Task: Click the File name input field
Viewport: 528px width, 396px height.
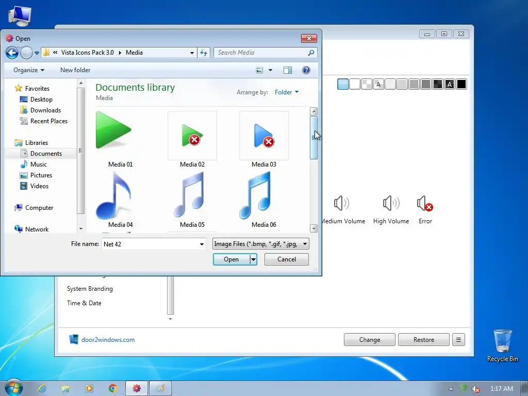Action: (x=150, y=244)
